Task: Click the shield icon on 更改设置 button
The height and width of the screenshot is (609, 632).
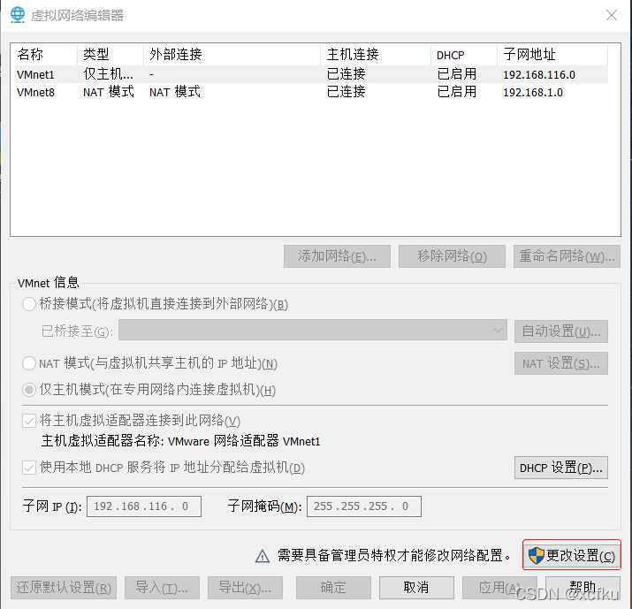Action: tap(537, 556)
